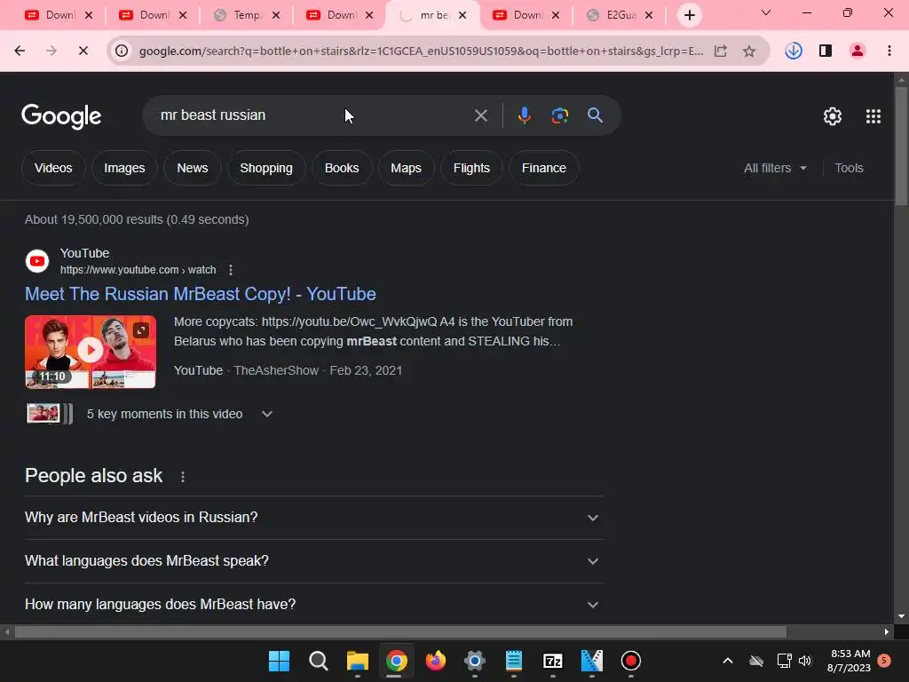Image resolution: width=909 pixels, height=682 pixels.
Task: Focus the search box with mr beast russian
Action: tap(313, 115)
